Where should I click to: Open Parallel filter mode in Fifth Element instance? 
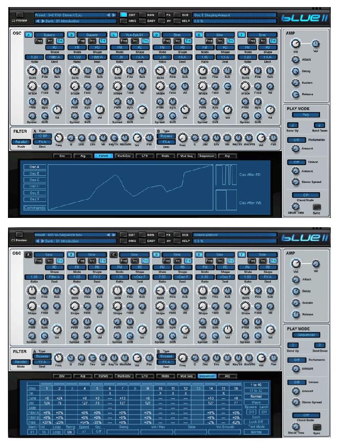[x=21, y=142]
